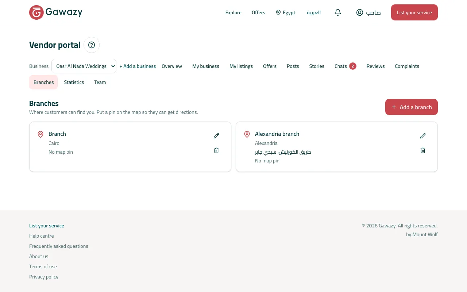The height and width of the screenshot is (292, 467).
Task: Open the Overview tab
Action: coord(172,66)
